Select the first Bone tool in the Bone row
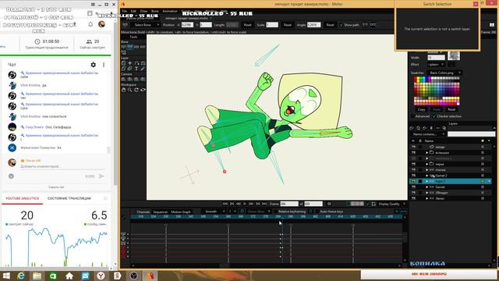 tap(123, 47)
